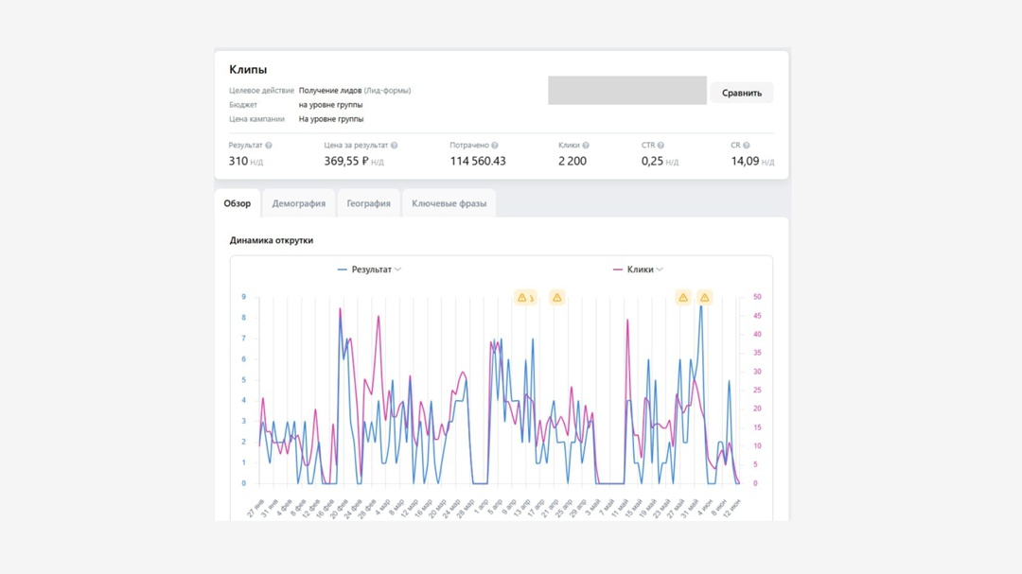Expand the Результат chart metric dropdown
Viewport: 1022px width, 574px height.
(x=397, y=270)
